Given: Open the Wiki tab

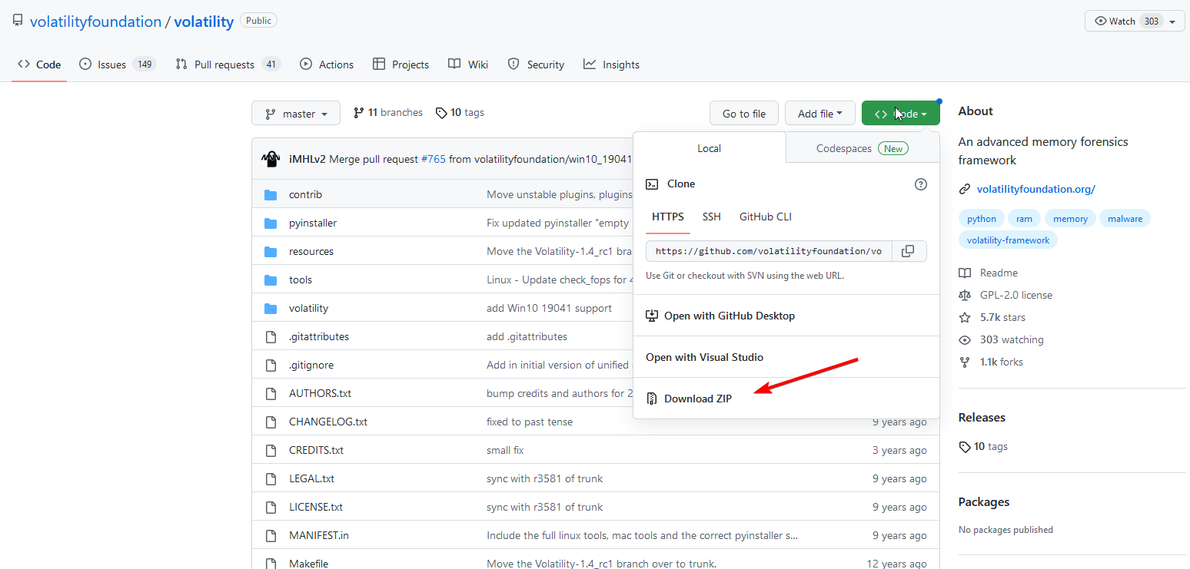Looking at the screenshot, I should click(x=468, y=65).
